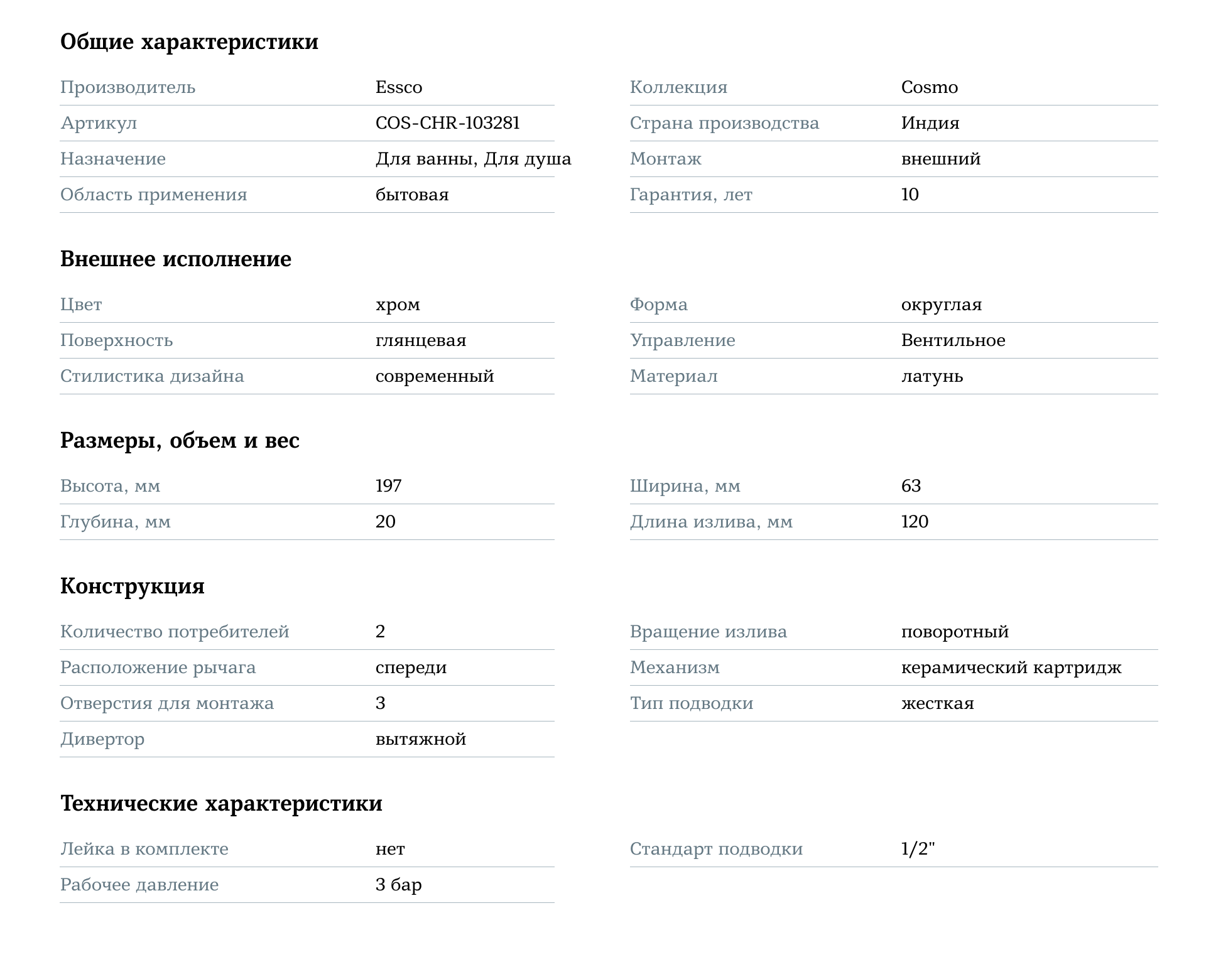The width and height of the screenshot is (1206, 962).
Task: Click the Общие характеристики heading
Action: [189, 42]
